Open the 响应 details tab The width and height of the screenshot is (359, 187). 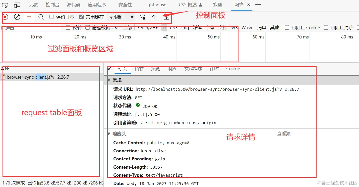coord(172,69)
